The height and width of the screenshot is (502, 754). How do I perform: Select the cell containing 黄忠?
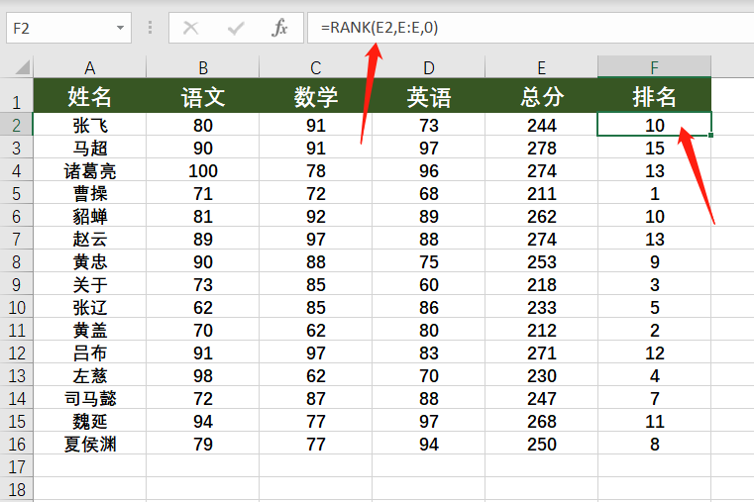[89, 261]
